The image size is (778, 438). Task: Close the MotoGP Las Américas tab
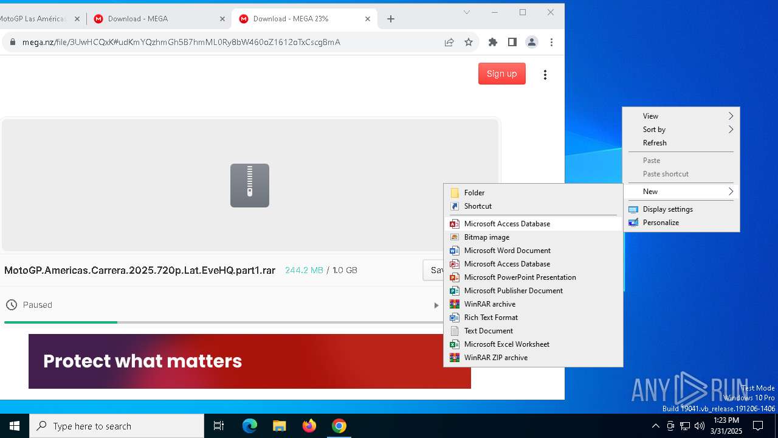[77, 19]
